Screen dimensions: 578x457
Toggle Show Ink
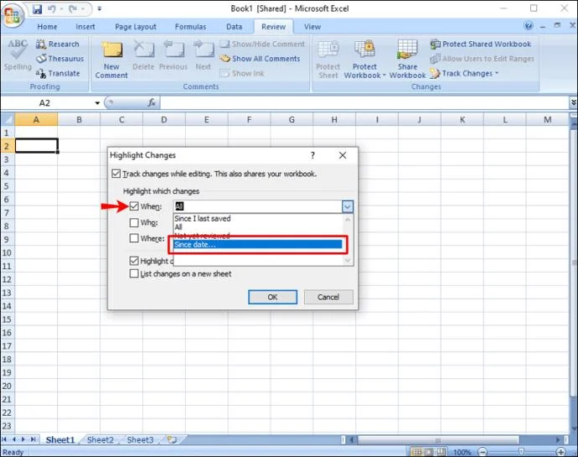point(242,73)
